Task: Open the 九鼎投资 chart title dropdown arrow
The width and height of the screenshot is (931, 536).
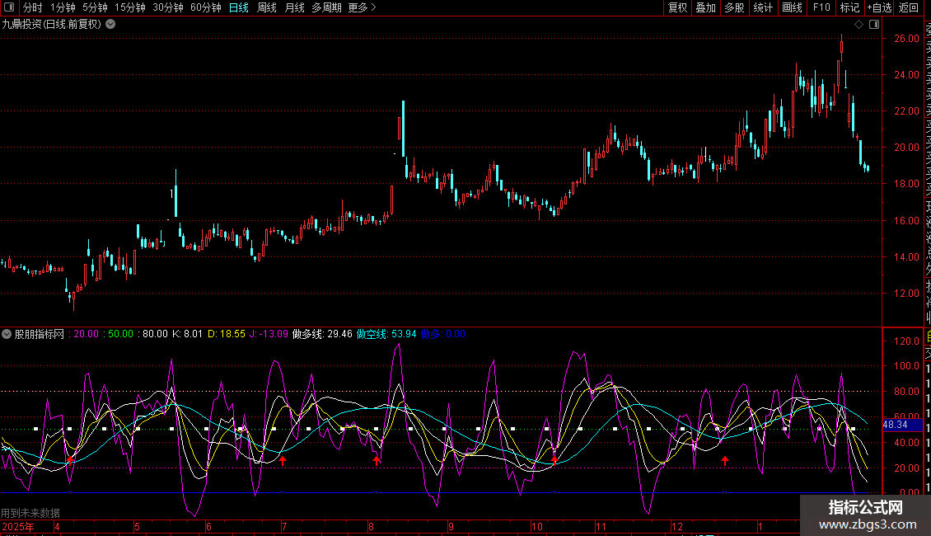Action: 110,24
